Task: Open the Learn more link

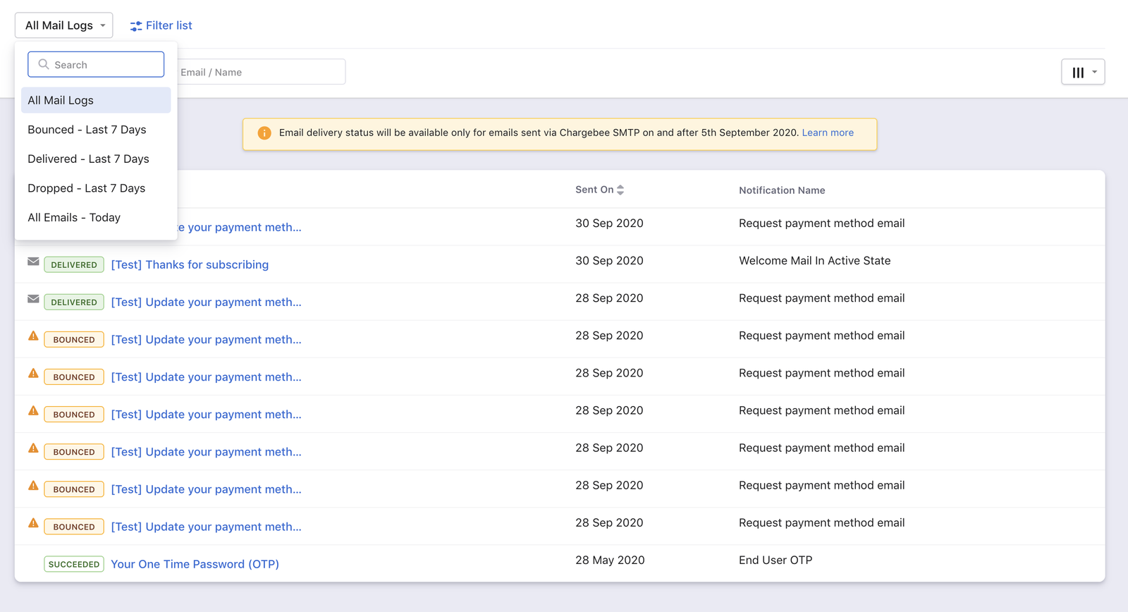Action: (828, 133)
